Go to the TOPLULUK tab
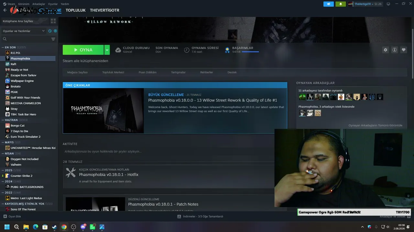 coord(76,10)
